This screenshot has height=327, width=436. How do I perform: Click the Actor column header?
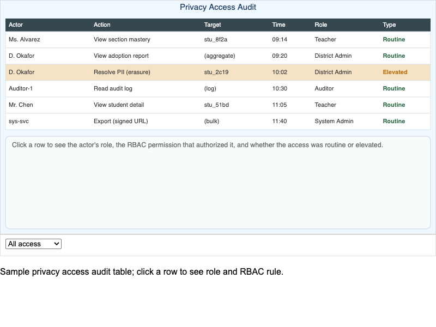[x=16, y=25]
